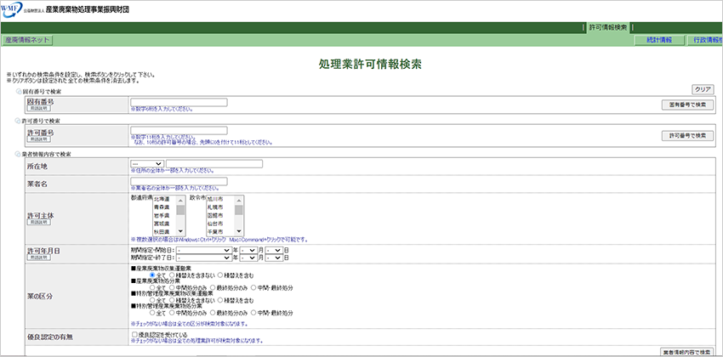The image size is (723, 357).
Task: Select 中間処分のみ for 産業廃棄物処分業
Action: click(x=174, y=287)
